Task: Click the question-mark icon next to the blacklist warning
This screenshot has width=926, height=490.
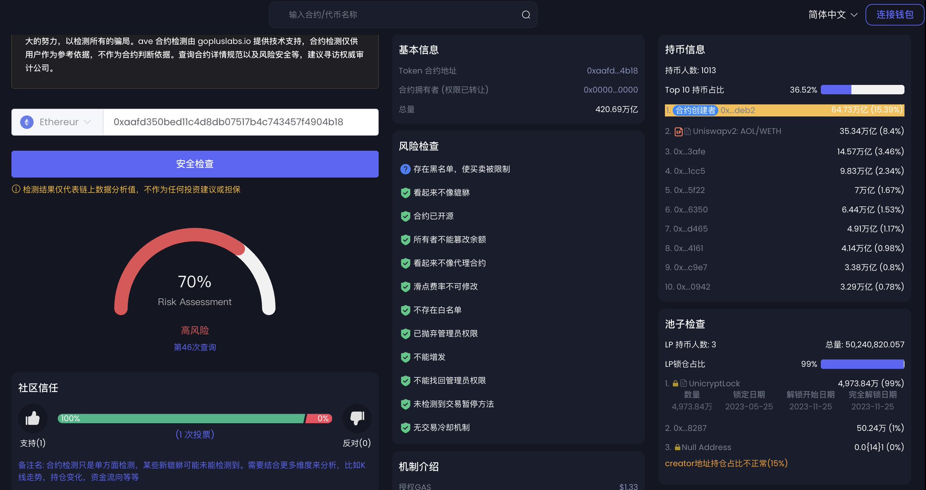Action: (405, 169)
